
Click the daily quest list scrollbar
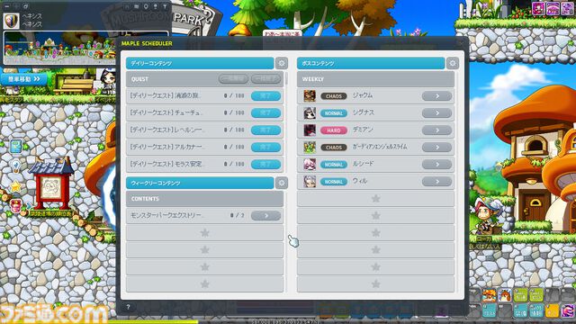tap(286, 78)
